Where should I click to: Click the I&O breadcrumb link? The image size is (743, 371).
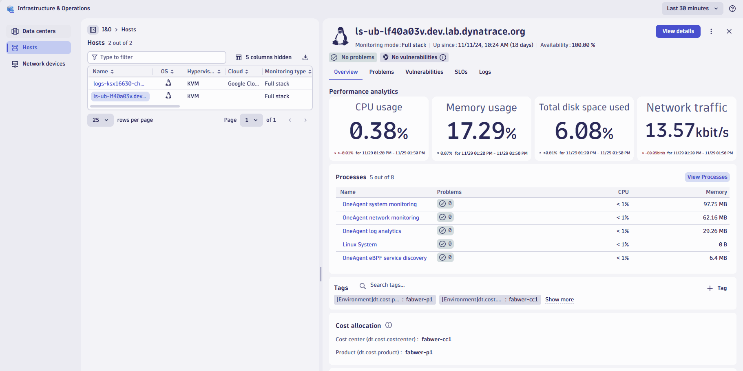[106, 30]
